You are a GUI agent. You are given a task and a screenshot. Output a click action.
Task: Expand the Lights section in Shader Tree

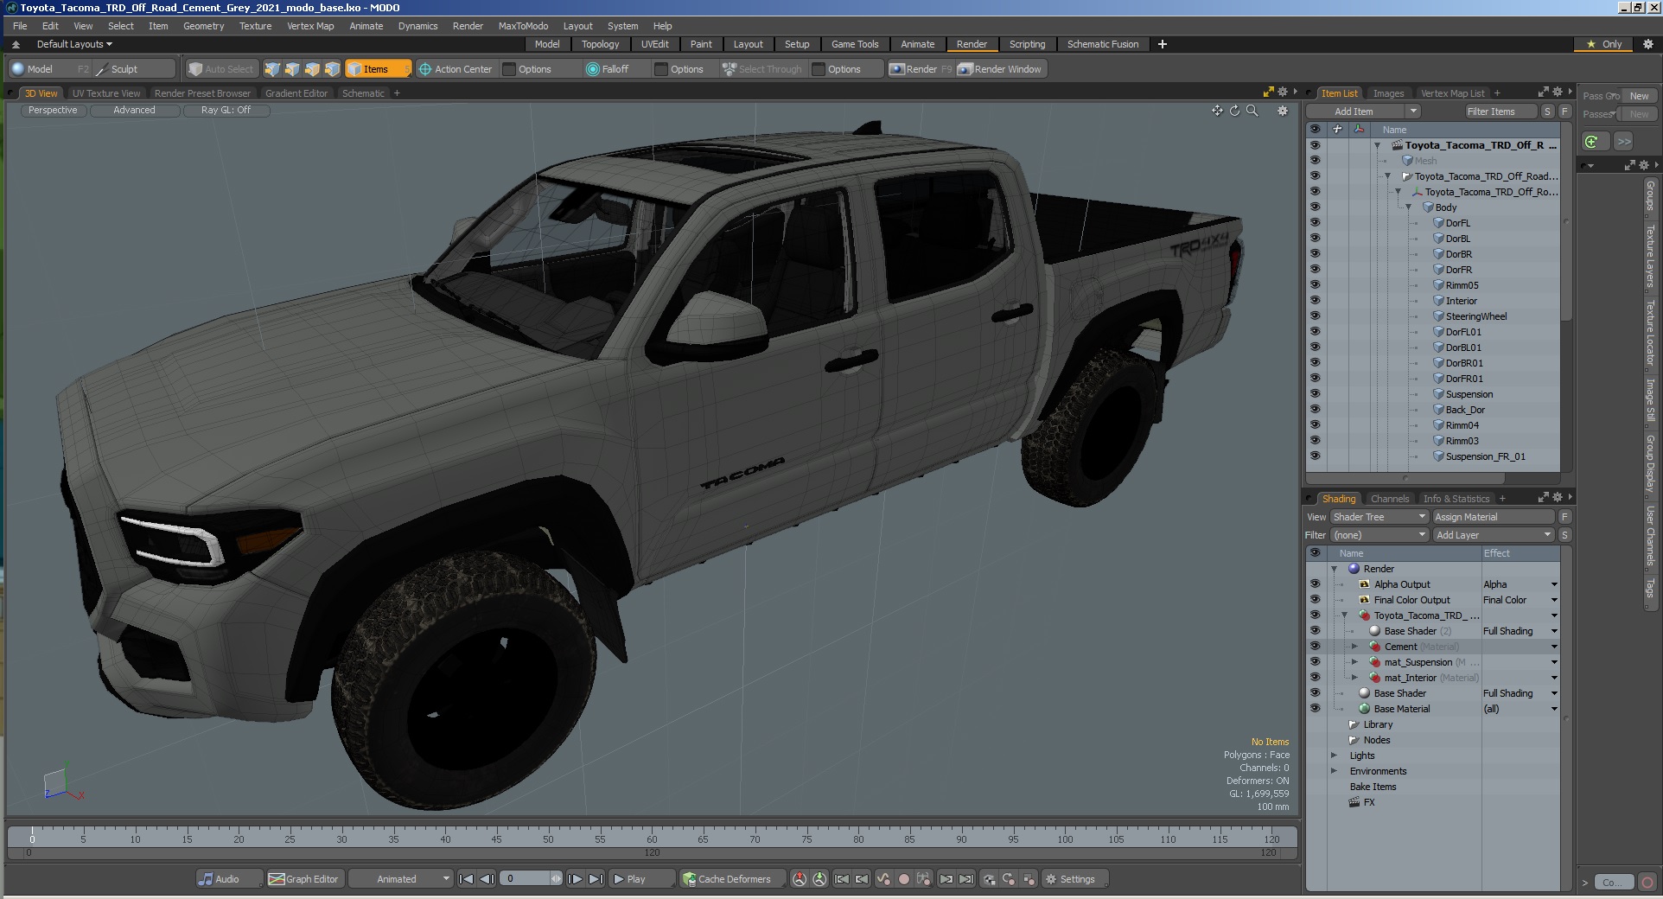tap(1334, 756)
